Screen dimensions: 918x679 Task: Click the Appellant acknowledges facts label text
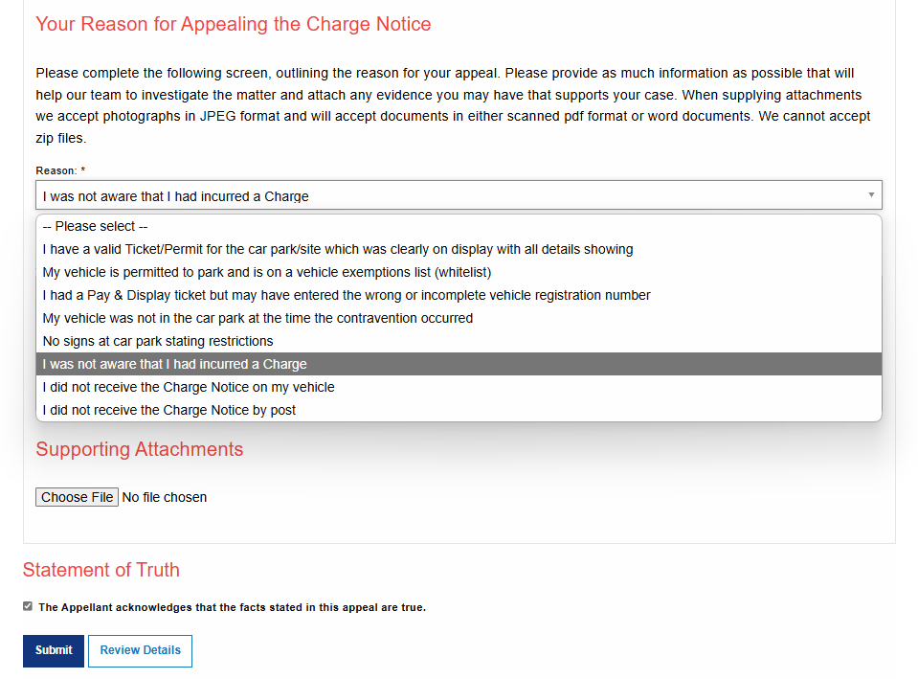click(x=232, y=607)
